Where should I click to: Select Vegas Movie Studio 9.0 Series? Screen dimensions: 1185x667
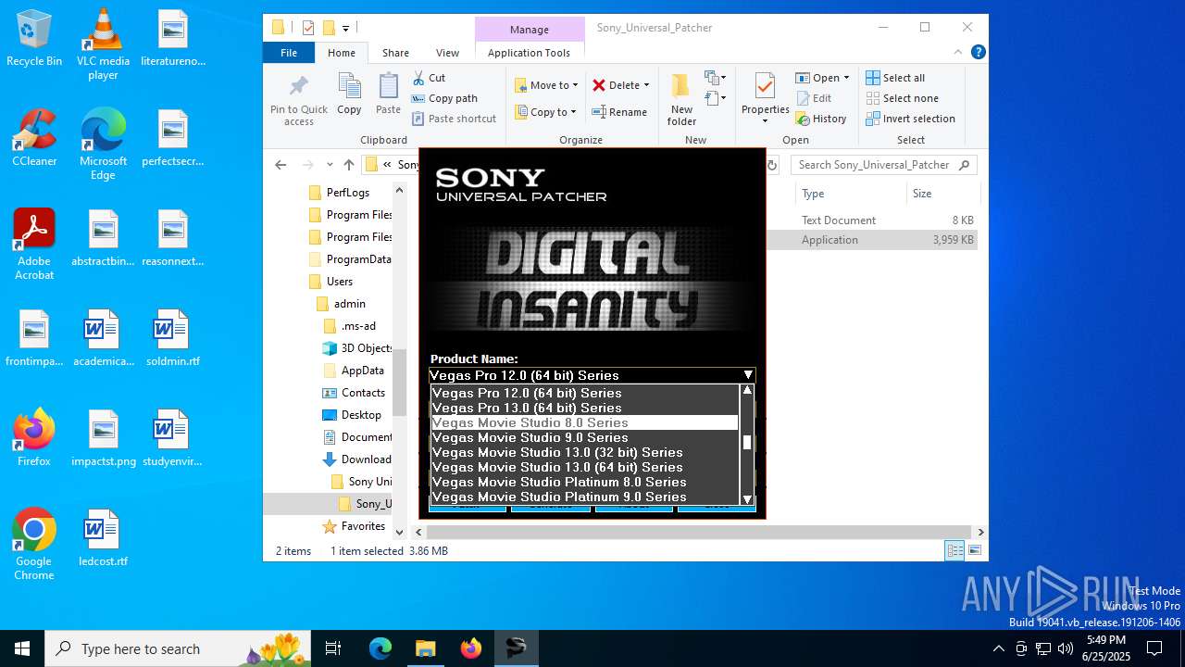pos(584,437)
